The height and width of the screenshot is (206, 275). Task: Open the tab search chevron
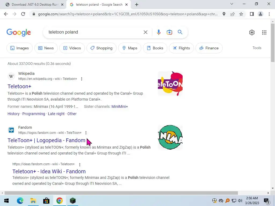point(231,4)
